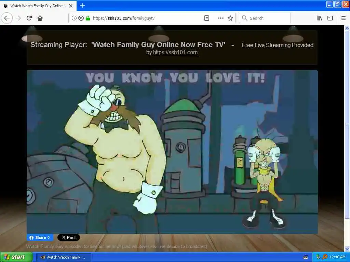Minimize the Firefox window

tap(330, 4)
